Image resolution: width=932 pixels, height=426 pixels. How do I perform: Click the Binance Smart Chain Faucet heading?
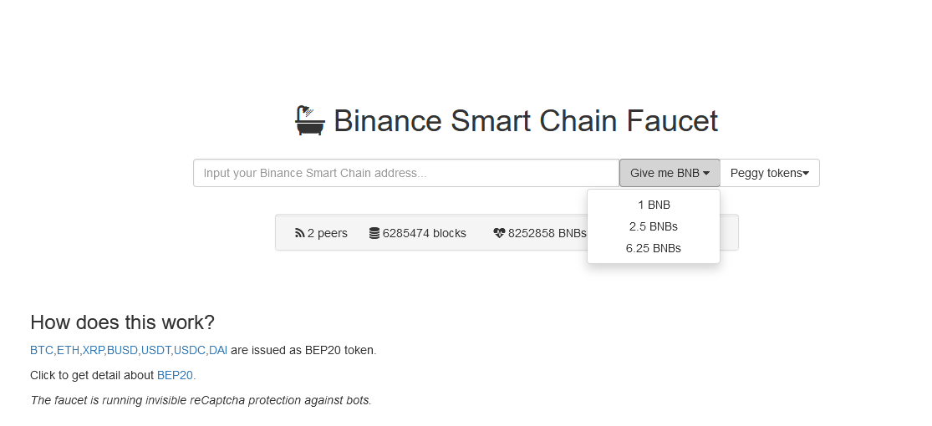point(526,120)
